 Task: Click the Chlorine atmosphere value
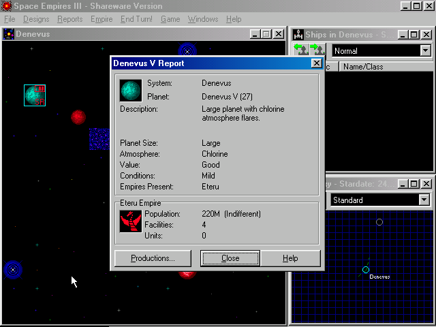[215, 154]
